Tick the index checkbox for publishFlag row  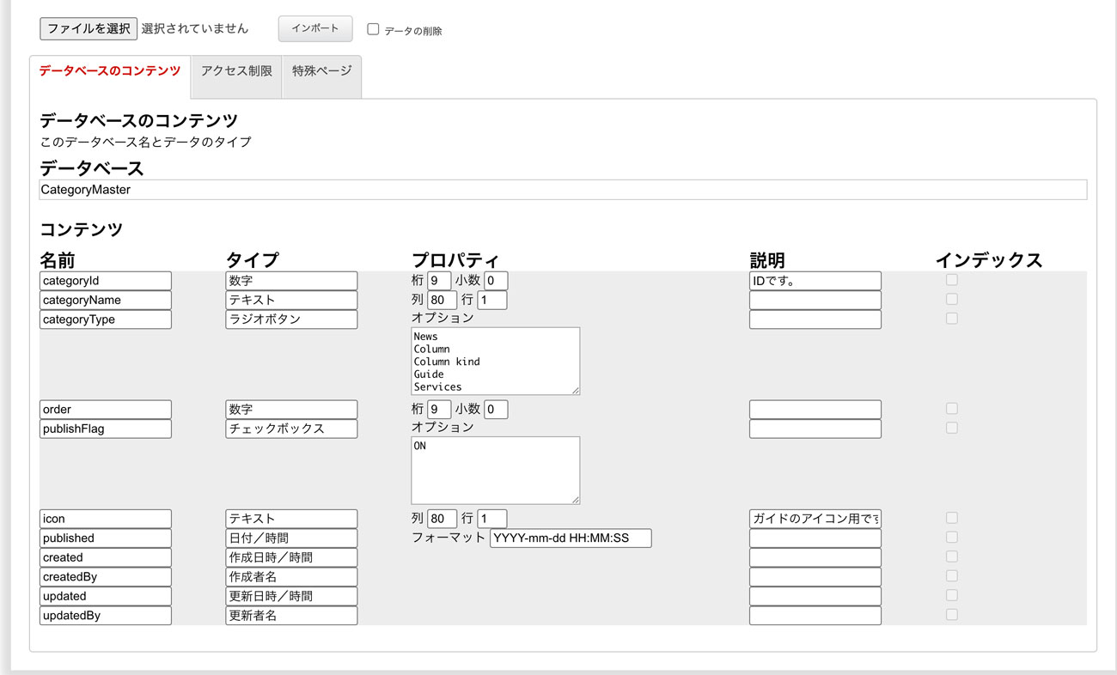[951, 427]
